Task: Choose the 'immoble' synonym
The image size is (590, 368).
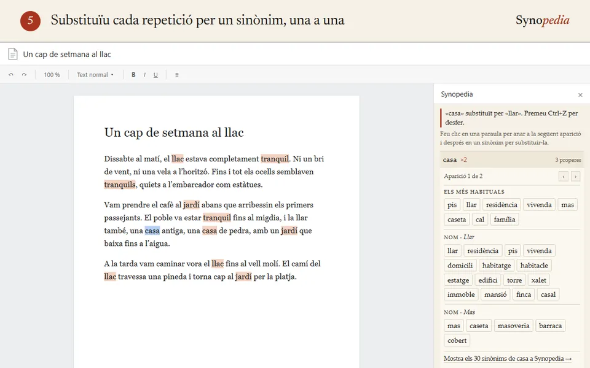Action: pyautogui.click(x=461, y=294)
